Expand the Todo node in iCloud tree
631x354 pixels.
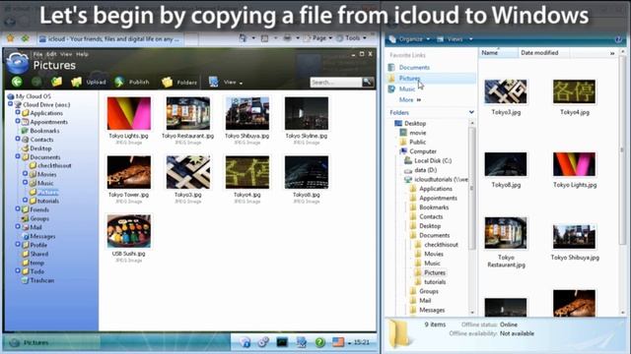[x=18, y=271]
